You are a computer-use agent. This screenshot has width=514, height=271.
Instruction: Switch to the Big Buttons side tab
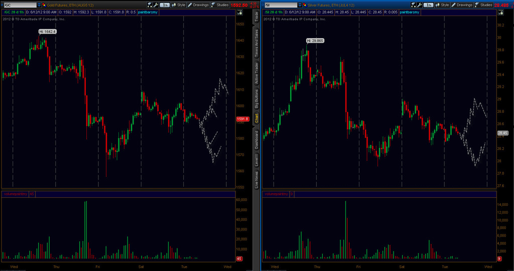point(256,99)
